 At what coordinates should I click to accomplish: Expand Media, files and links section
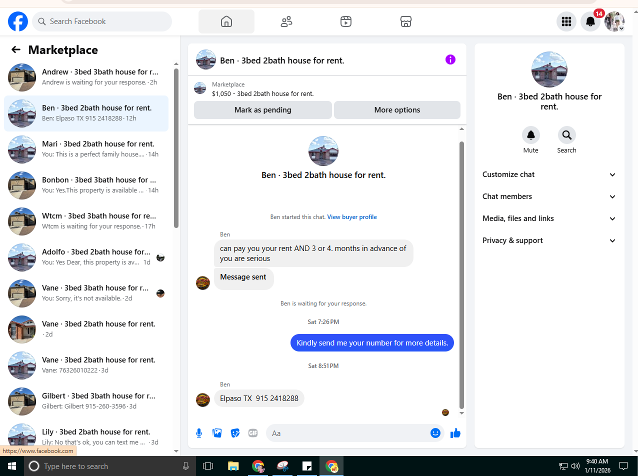tap(549, 218)
